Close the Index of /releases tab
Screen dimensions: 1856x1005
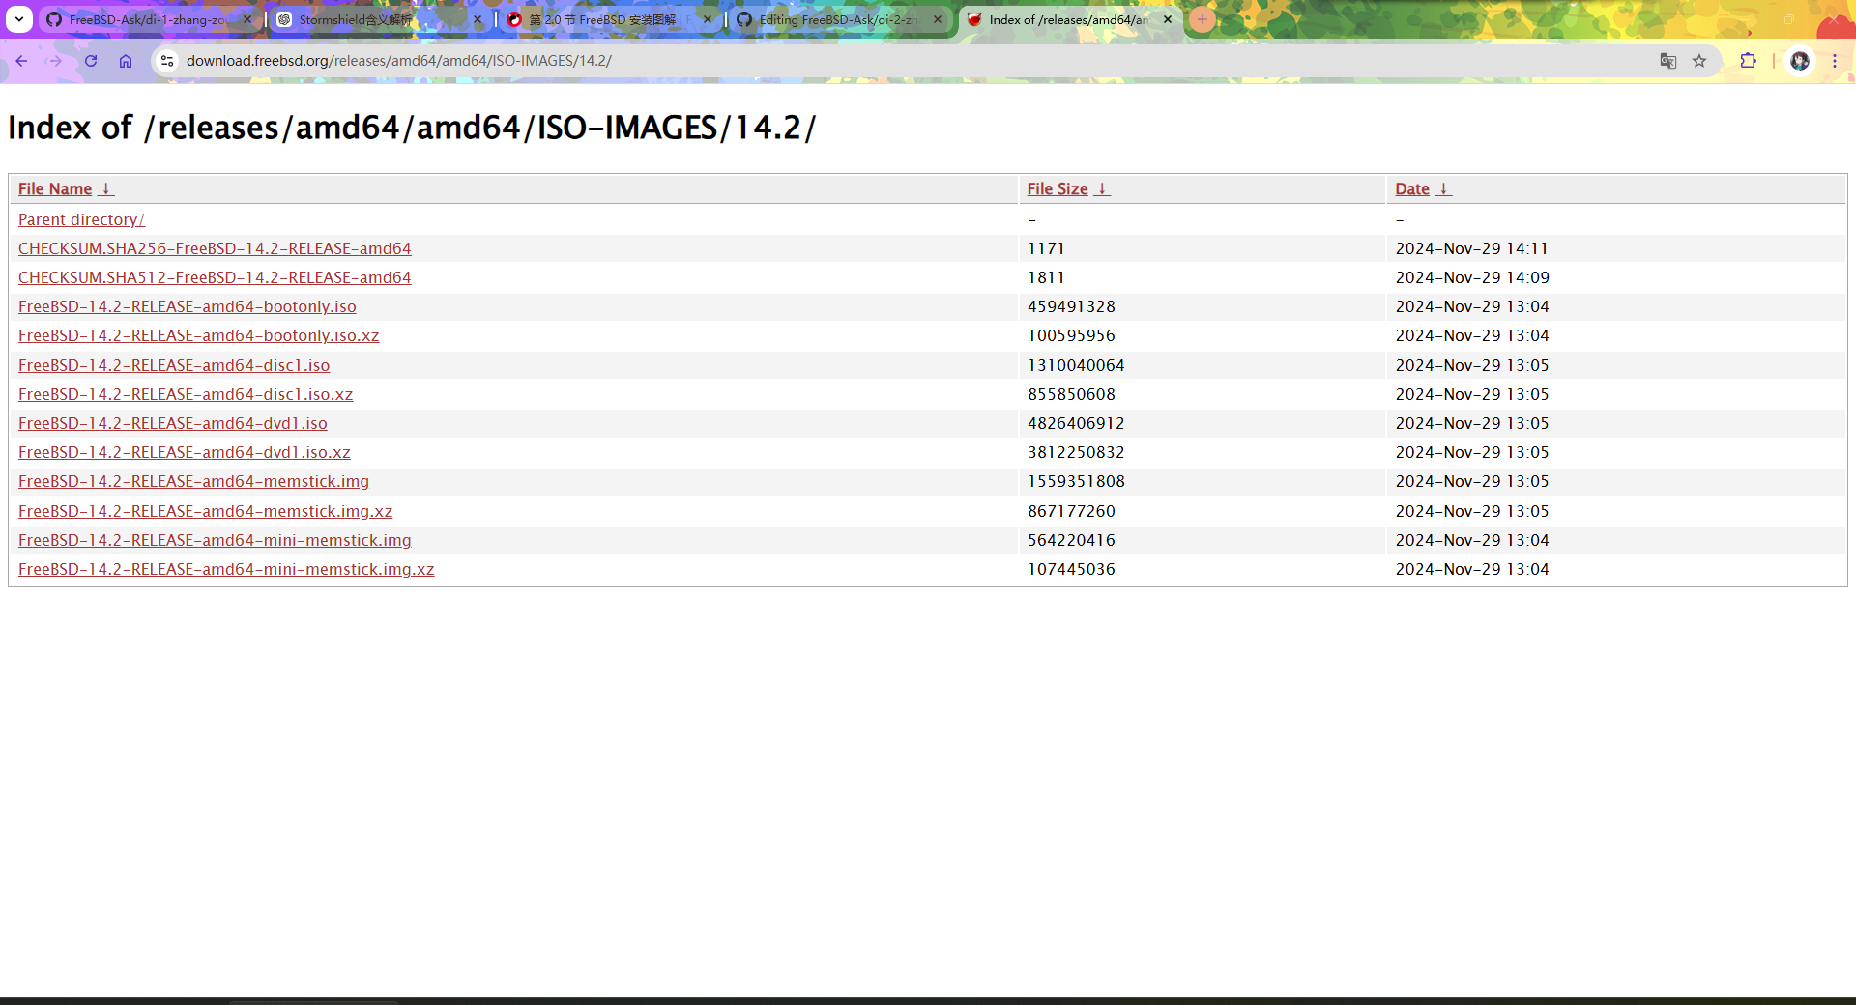click(x=1168, y=19)
